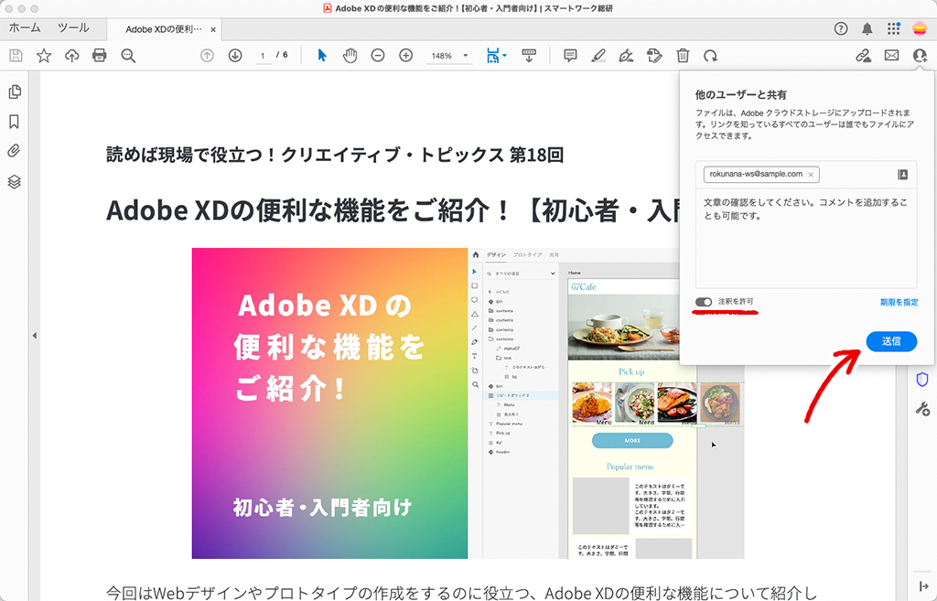
Task: Open the Help question mark
Action: [841, 28]
